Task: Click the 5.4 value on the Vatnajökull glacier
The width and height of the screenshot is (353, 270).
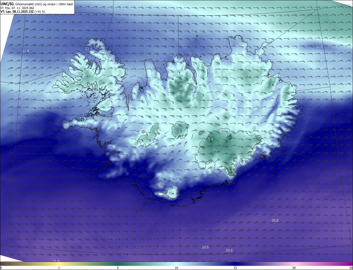Action: (x=210, y=139)
